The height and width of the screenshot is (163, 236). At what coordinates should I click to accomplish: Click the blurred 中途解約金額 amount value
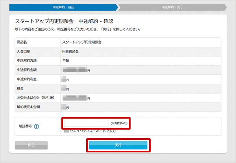click(x=76, y=70)
